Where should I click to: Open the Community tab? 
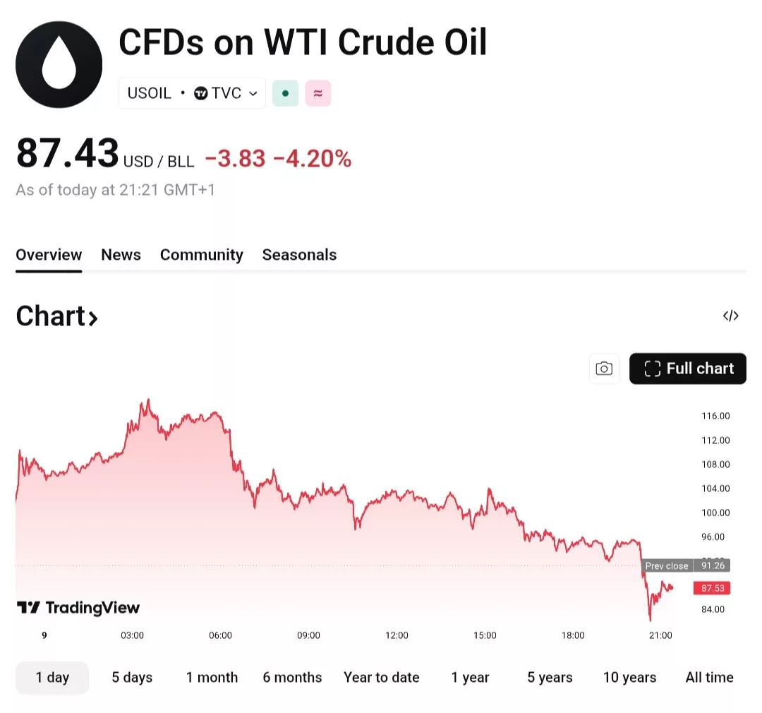[201, 255]
